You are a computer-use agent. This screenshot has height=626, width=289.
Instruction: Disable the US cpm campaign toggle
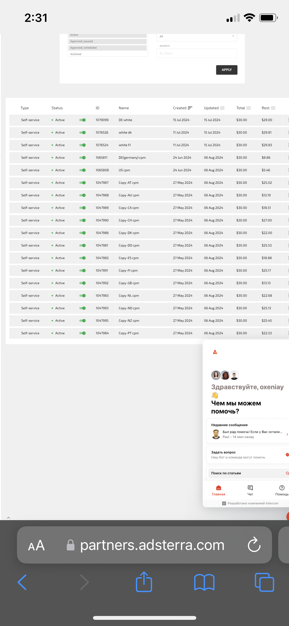[x=82, y=170]
